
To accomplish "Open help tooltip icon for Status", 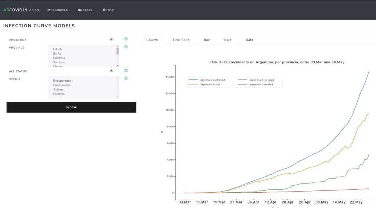I will (126, 78).
